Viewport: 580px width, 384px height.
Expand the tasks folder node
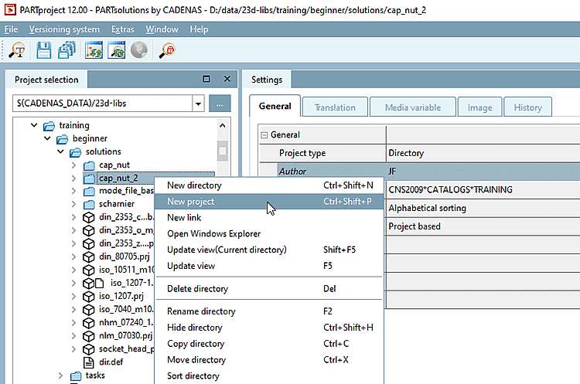point(60,376)
